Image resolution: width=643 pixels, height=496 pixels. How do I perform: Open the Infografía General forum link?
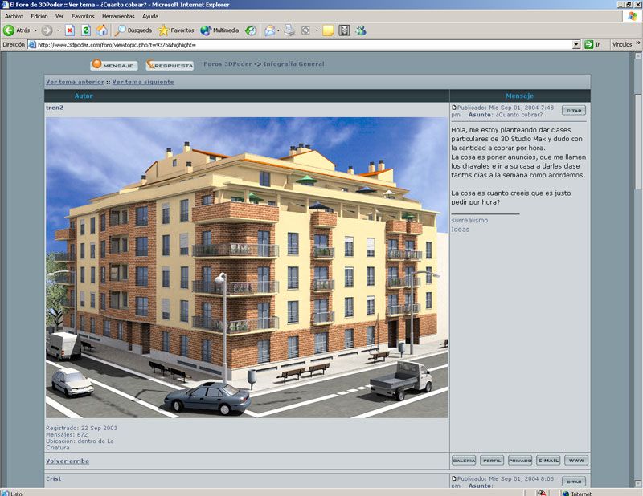(x=293, y=64)
